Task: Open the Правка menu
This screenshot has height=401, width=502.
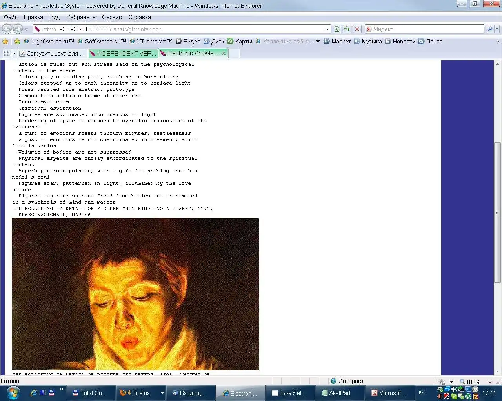Action: point(33,17)
